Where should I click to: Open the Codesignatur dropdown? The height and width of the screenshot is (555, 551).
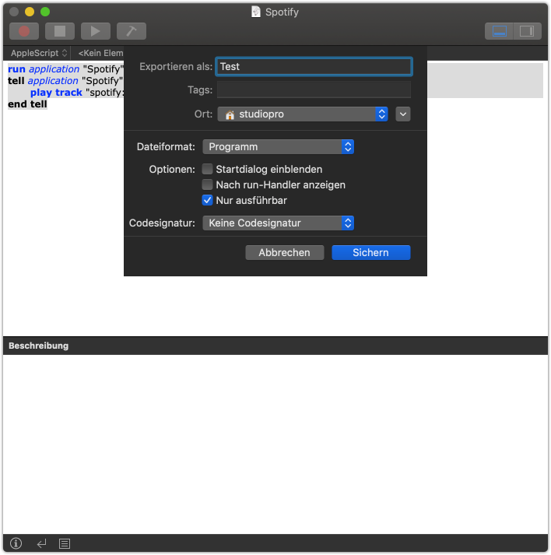tap(278, 223)
